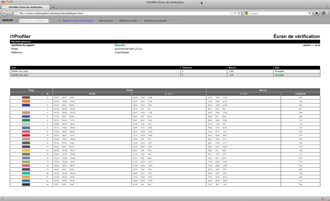Click the Charte column header
This screenshot has width=330, height=201.
click(x=129, y=90)
